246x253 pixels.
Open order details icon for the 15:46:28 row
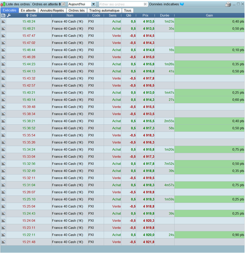click(x=3, y=57)
